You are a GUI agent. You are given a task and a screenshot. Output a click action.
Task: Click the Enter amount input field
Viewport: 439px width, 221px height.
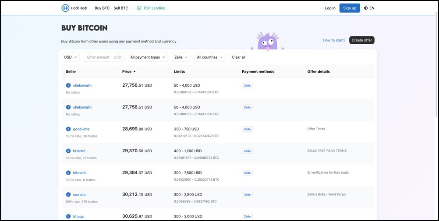click(x=104, y=57)
